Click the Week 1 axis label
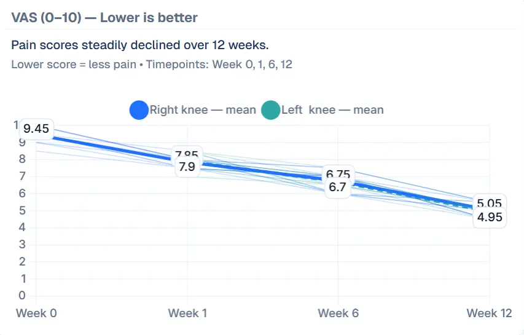Screen dimensions: 524x335 (x=187, y=313)
